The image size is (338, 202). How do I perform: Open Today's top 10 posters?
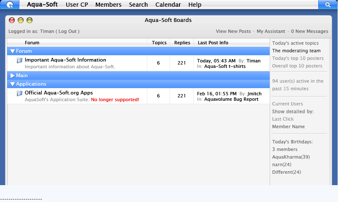point(298,58)
